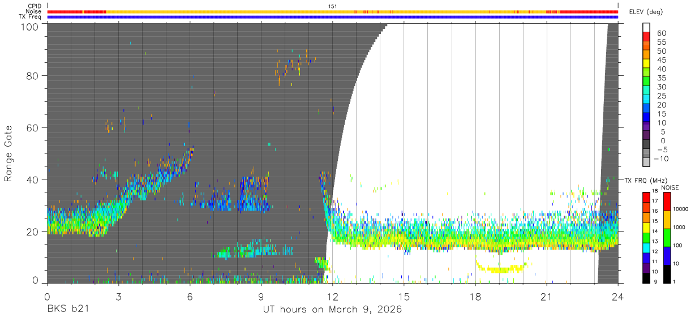Click the ELEV colorbar label -10

pos(661,159)
